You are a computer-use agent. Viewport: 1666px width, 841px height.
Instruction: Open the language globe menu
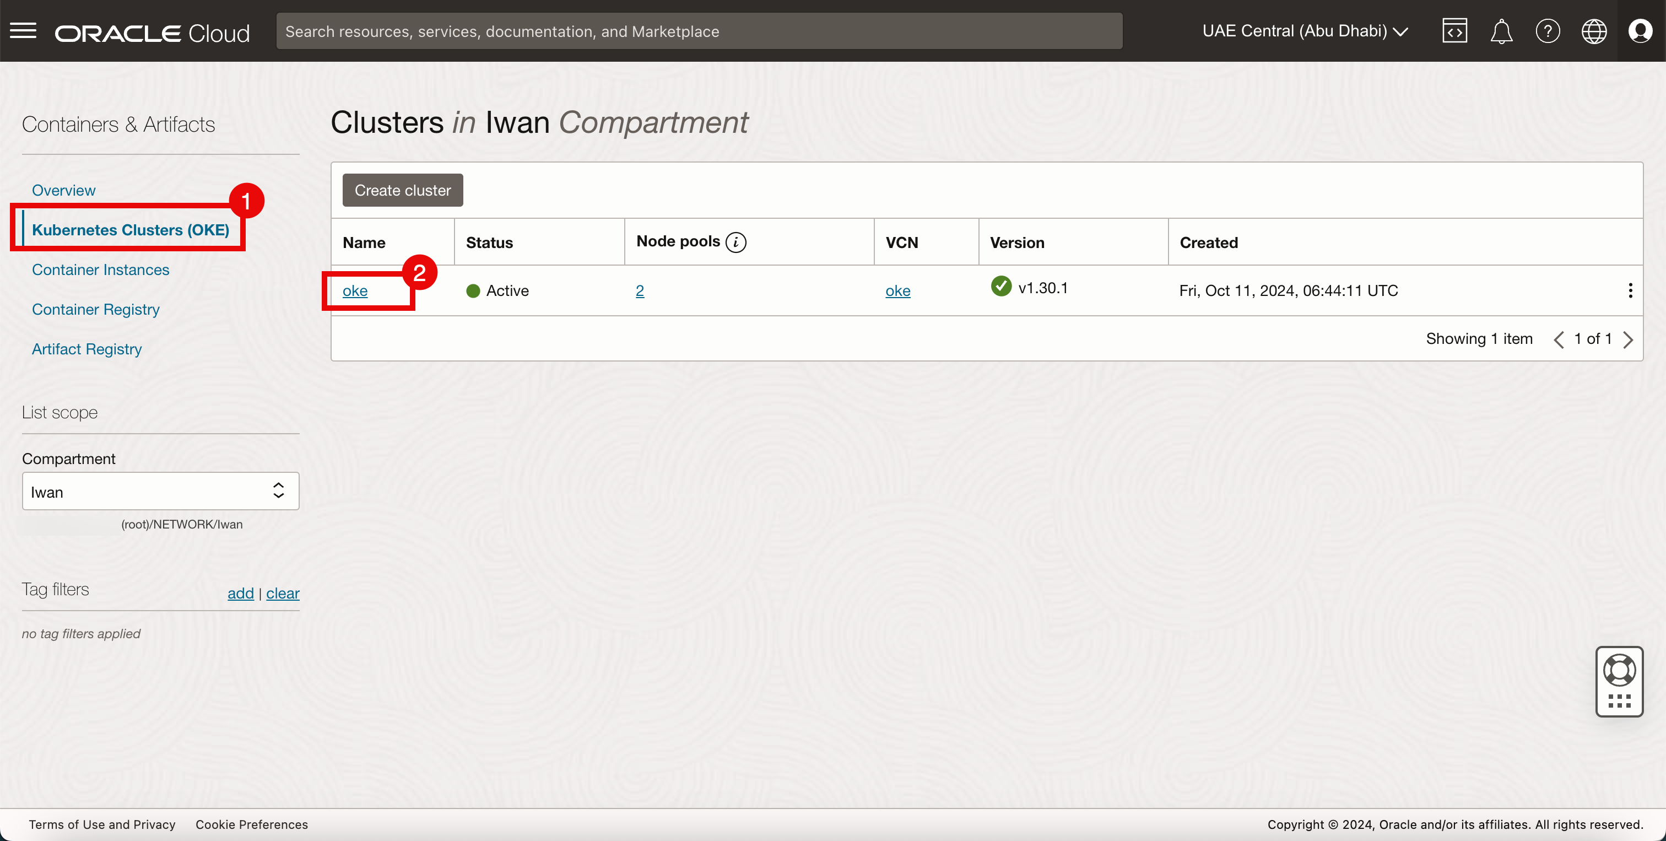click(x=1594, y=30)
